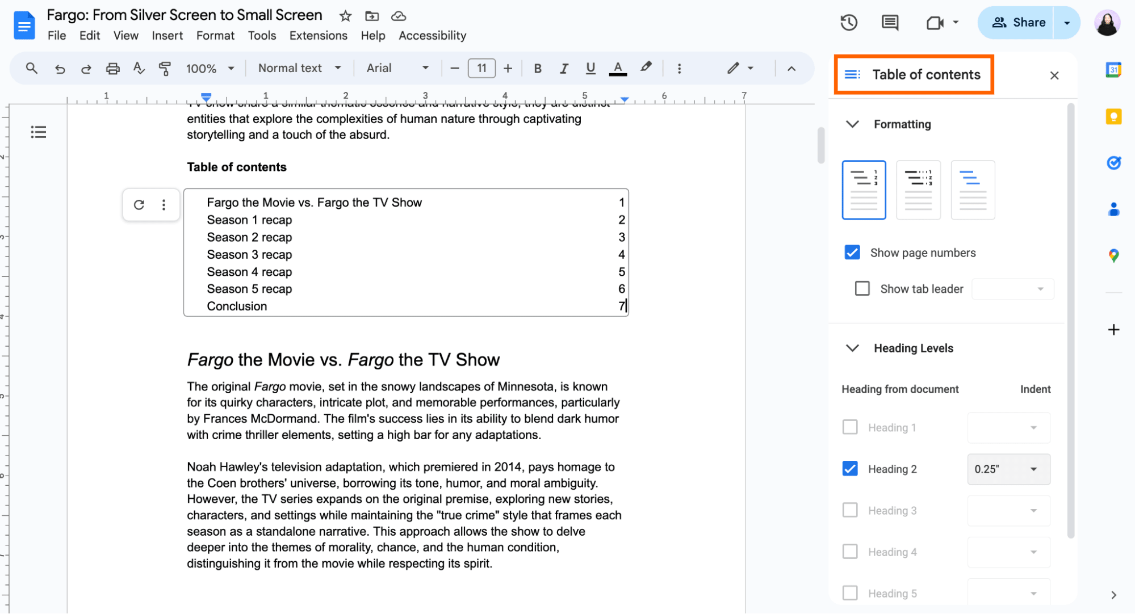The height and width of the screenshot is (614, 1135).
Task: Open the Normal text style dropdown
Action: (300, 69)
